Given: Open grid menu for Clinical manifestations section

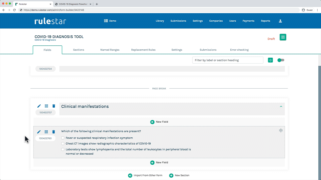Looking at the screenshot, I should [x=46, y=106].
